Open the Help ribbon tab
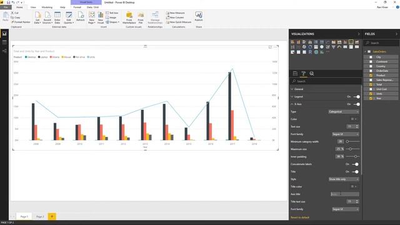 pyautogui.click(x=62, y=7)
